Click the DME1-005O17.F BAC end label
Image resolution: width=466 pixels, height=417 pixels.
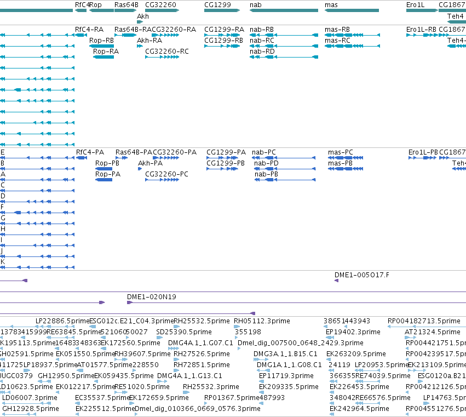pyautogui.click(x=362, y=275)
